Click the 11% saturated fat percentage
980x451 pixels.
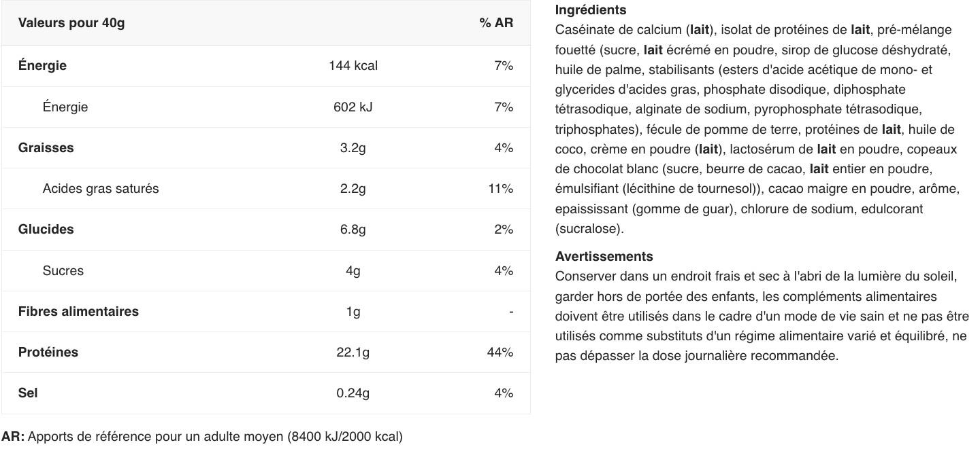click(500, 189)
